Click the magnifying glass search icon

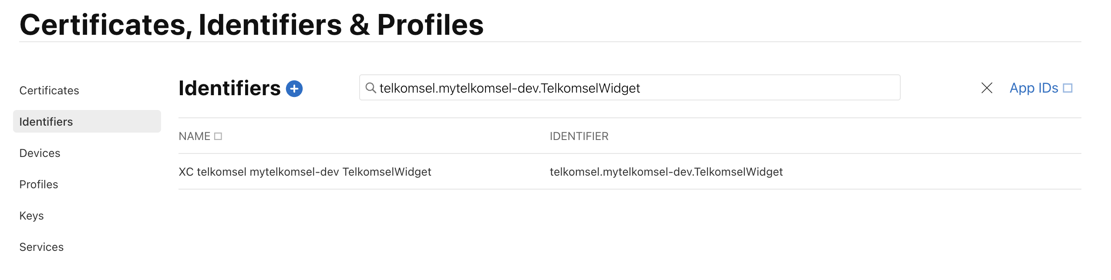(x=370, y=88)
